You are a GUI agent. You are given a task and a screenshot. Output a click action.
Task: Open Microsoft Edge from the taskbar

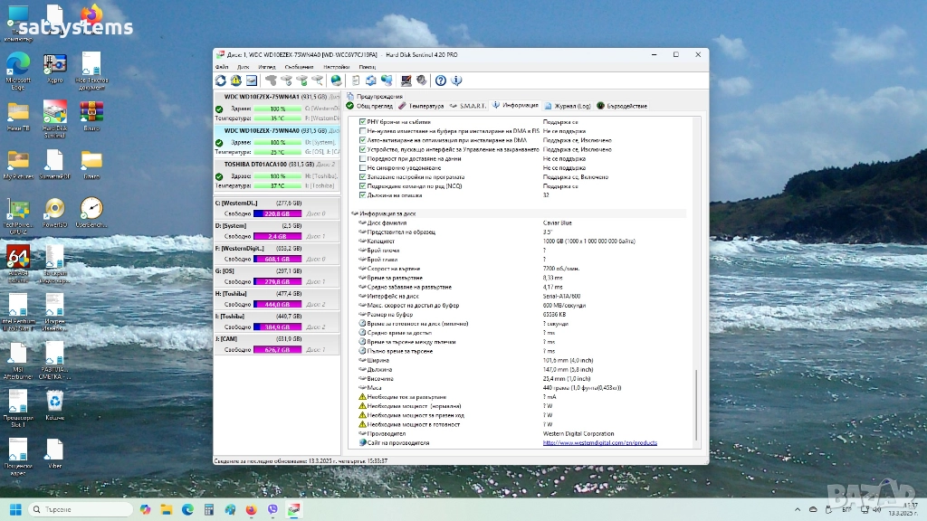pyautogui.click(x=187, y=509)
